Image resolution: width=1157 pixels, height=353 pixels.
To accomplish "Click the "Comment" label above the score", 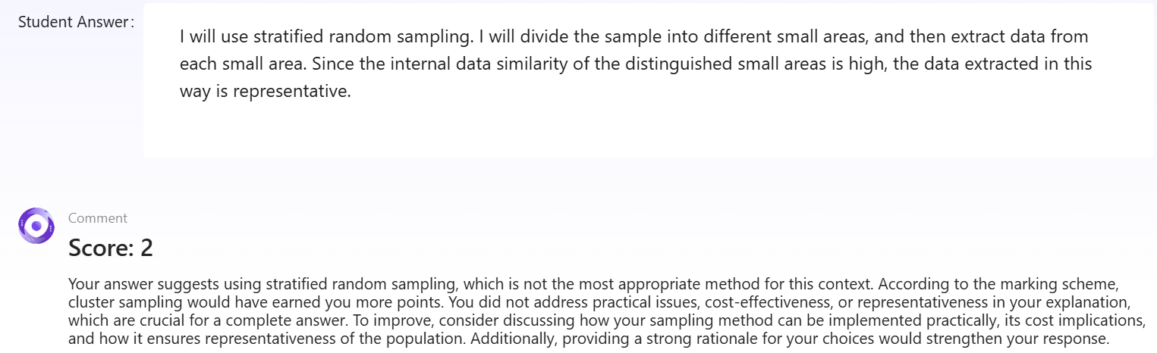I will tap(97, 218).
